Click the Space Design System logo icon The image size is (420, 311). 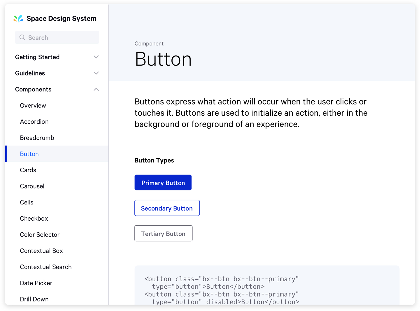tap(18, 19)
